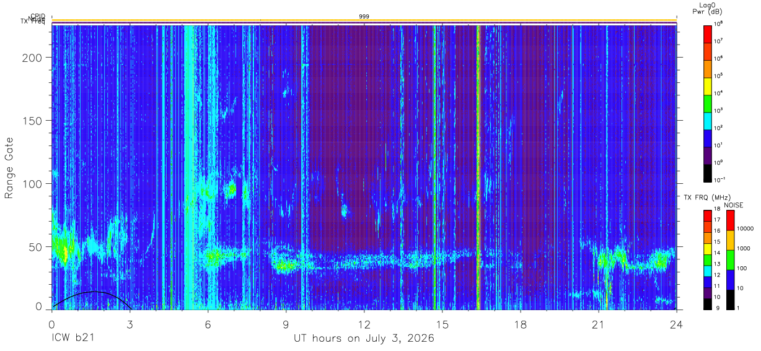This screenshot has height=351, width=761.
Task: Click the top power label 10 to the 8
Action: pos(721,23)
